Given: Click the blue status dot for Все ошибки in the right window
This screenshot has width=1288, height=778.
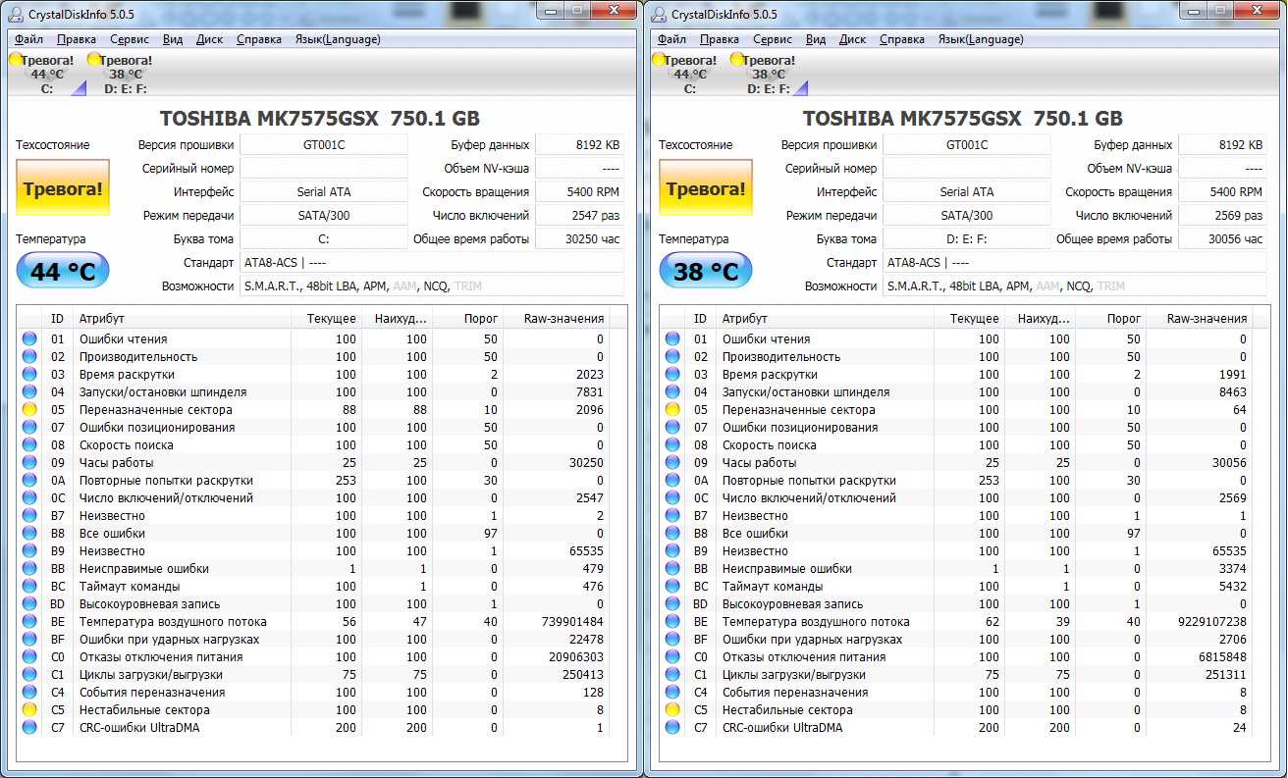Looking at the screenshot, I should 672,534.
